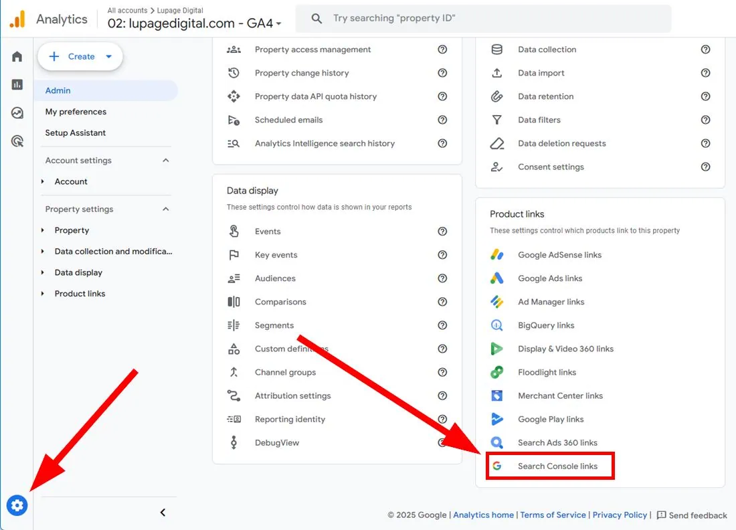736x530 pixels.
Task: Click the help icon next to Data retention
Action: tap(705, 96)
